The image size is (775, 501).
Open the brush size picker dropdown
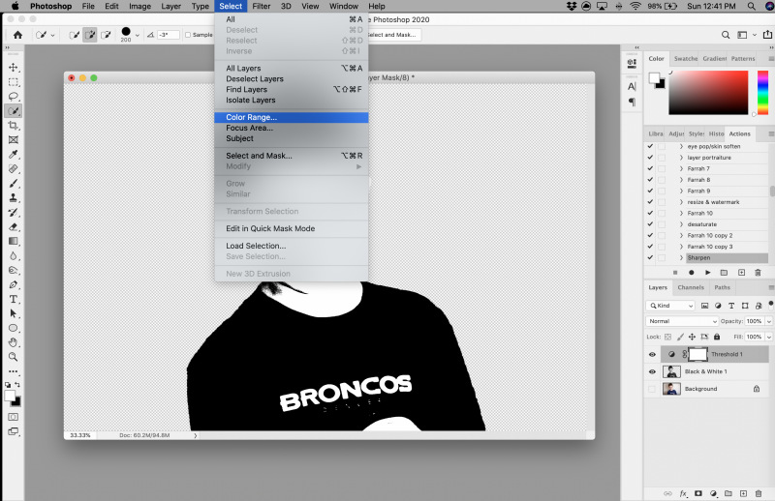[138, 36]
